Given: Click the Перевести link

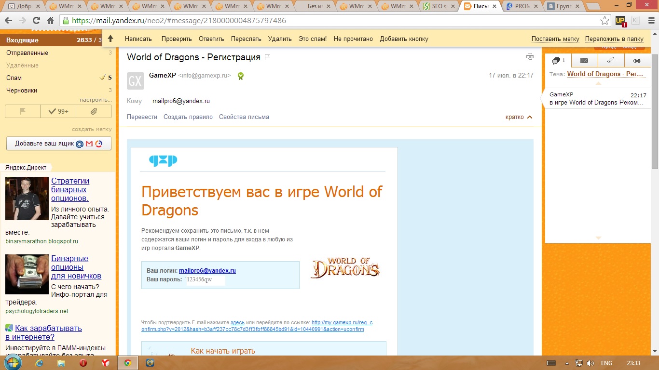Looking at the screenshot, I should click(142, 117).
